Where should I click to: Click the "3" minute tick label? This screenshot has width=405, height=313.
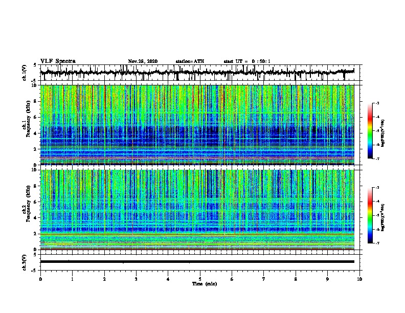coord(136,279)
